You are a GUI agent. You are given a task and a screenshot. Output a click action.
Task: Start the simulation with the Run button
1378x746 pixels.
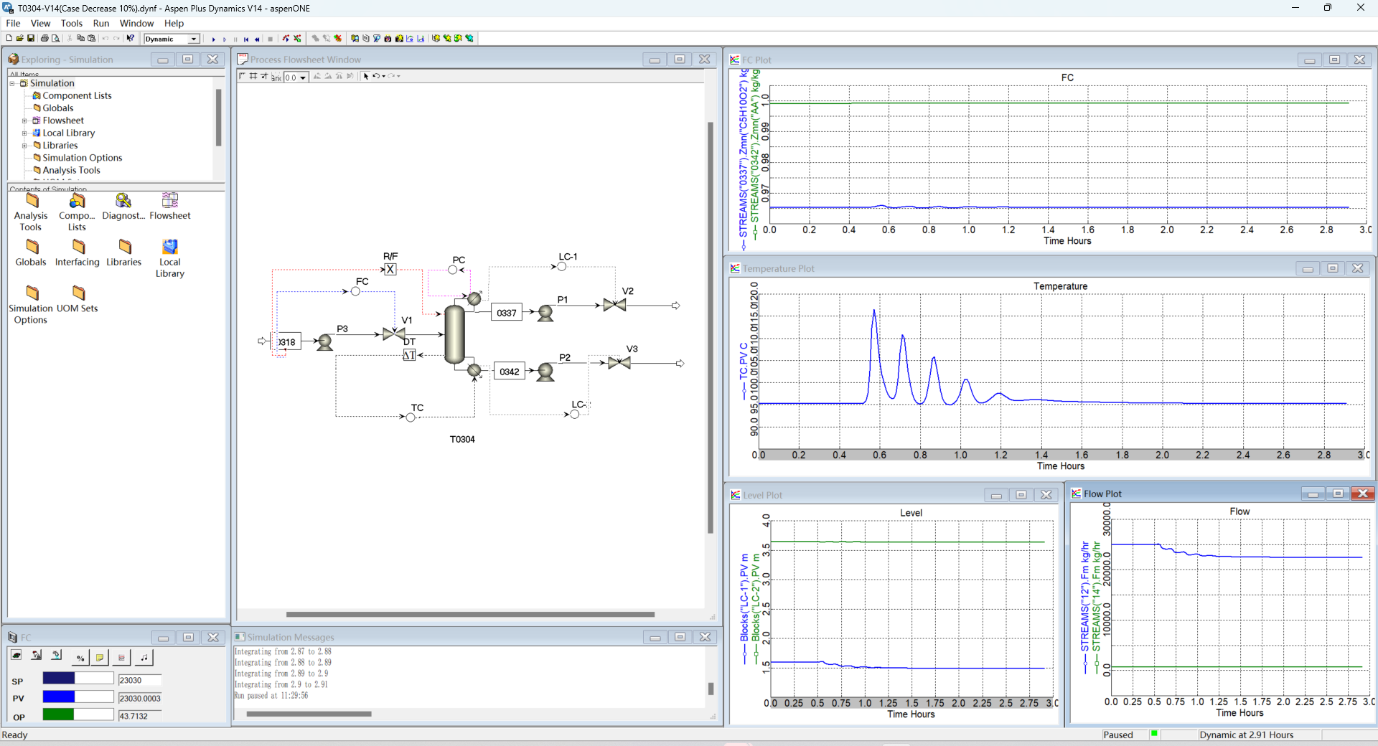tap(213, 39)
